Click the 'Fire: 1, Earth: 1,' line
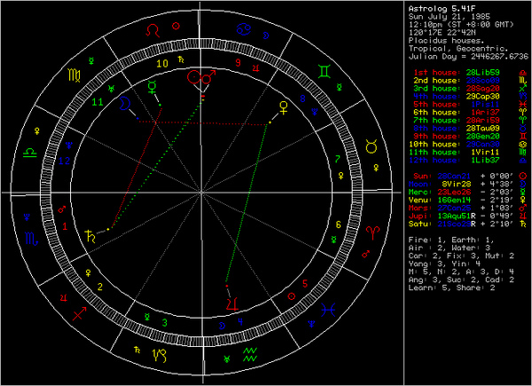The height and width of the screenshot is (386, 532). pos(451,240)
